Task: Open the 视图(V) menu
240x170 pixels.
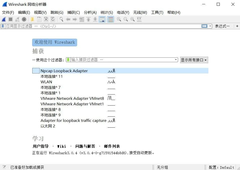Action: click(x=40, y=12)
